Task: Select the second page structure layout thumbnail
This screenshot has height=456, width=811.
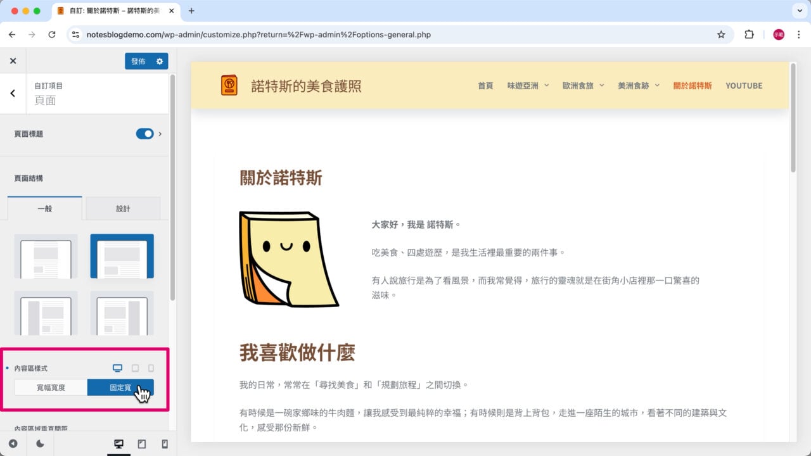Action: [122, 256]
